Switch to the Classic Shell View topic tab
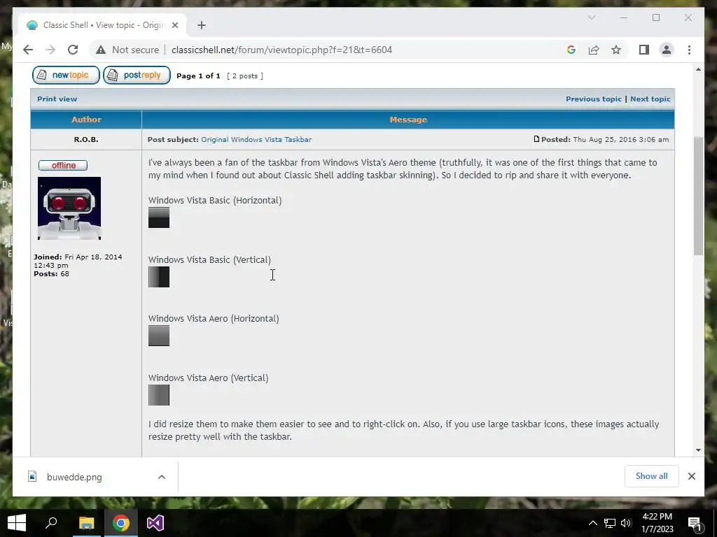The width and height of the screenshot is (717, 537). click(x=102, y=25)
